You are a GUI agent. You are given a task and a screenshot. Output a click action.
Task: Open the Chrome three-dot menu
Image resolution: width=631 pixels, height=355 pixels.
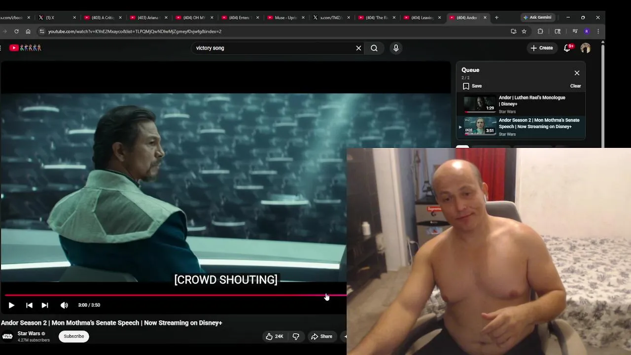598,31
